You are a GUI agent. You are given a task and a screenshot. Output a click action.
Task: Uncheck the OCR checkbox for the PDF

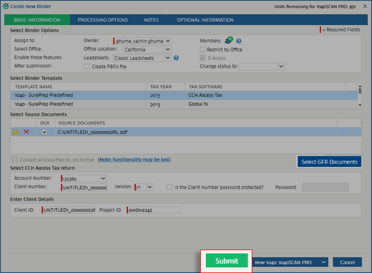45,132
